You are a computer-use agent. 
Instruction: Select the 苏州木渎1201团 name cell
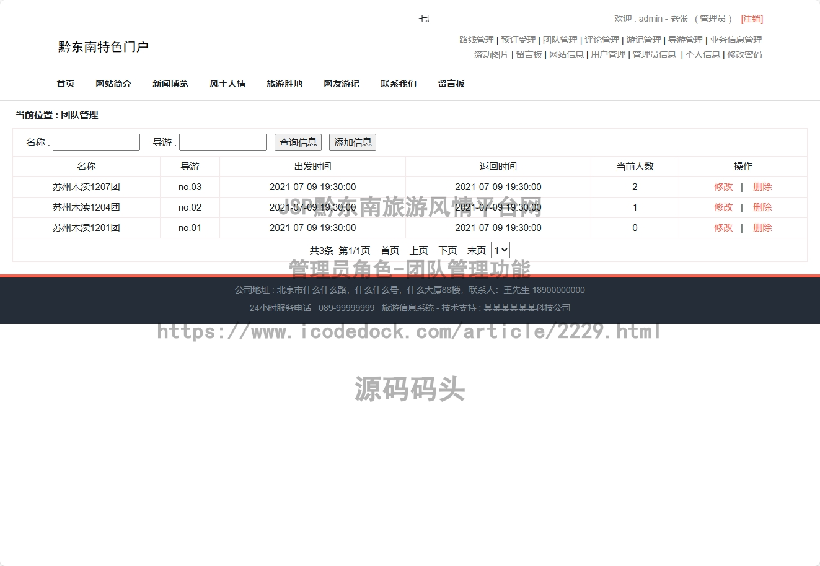point(86,228)
